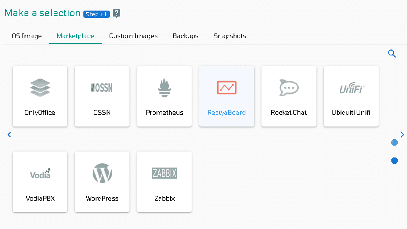Open the marketplace search magnifier
Viewport: 407px width, 229px height.
[x=392, y=53]
